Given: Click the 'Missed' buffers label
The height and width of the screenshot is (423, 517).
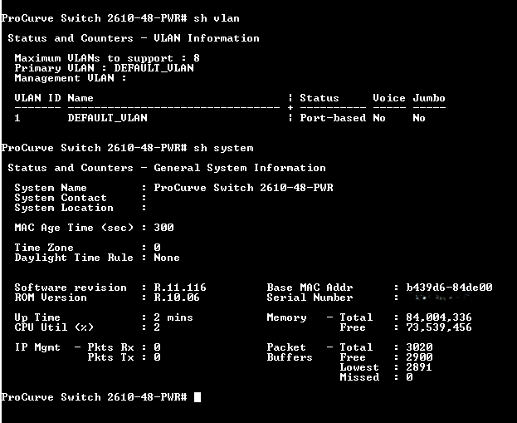Looking at the screenshot, I should 359,377.
